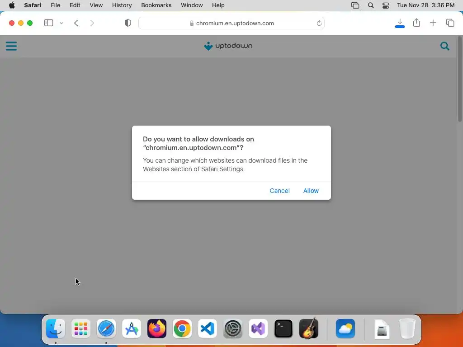
Task: Open the File menu
Action: tap(55, 5)
